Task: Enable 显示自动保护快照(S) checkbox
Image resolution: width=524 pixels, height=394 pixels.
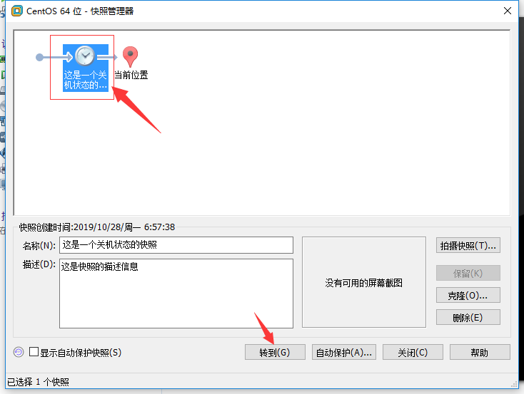Action: 34,352
